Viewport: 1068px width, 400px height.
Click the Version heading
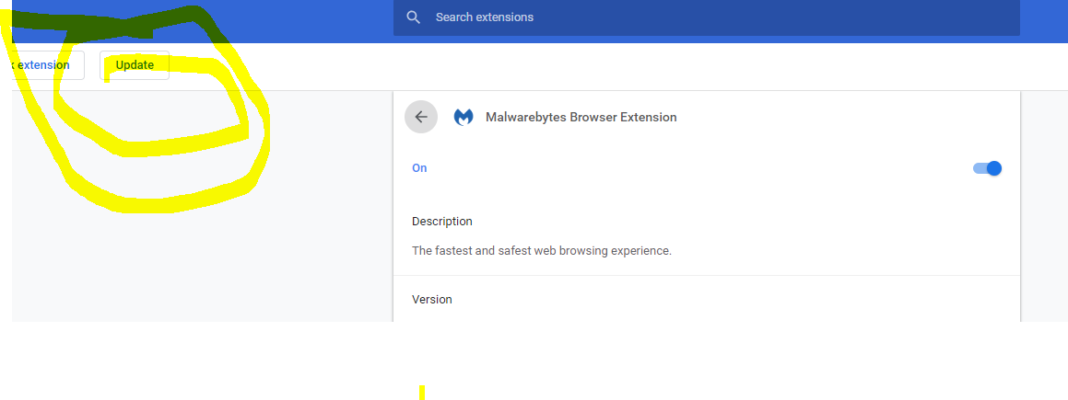click(432, 300)
